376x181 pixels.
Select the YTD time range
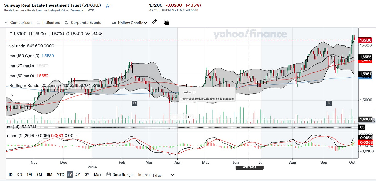click(x=60, y=175)
